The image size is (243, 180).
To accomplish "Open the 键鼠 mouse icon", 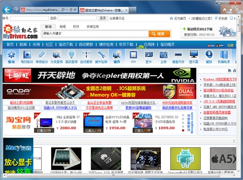I will (x=209, y=57).
